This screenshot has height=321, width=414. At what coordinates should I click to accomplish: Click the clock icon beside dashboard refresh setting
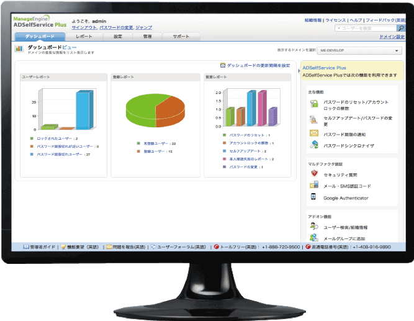pyautogui.click(x=223, y=65)
